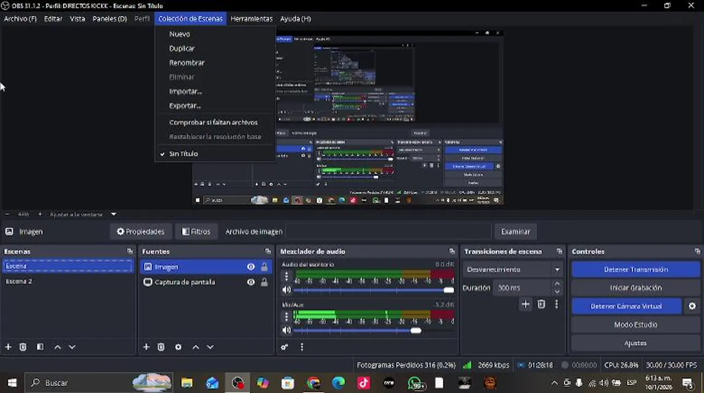Undock the Mezclador de audio panel

[451, 251]
